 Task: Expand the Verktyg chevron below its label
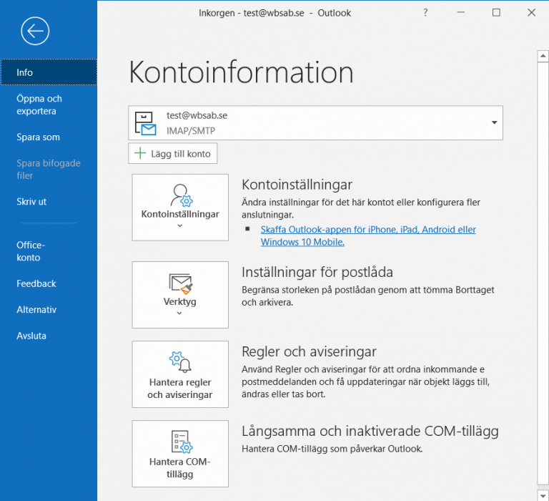[x=180, y=313]
